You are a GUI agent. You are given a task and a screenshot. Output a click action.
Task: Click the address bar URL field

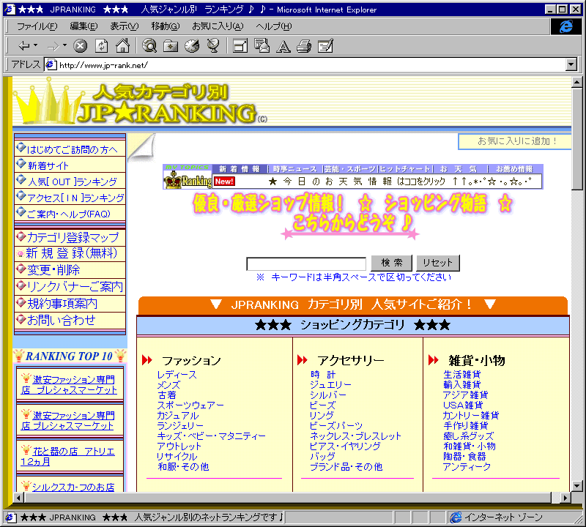tap(310, 65)
